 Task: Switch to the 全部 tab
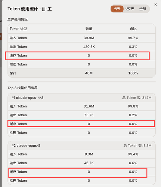coord(143,9)
